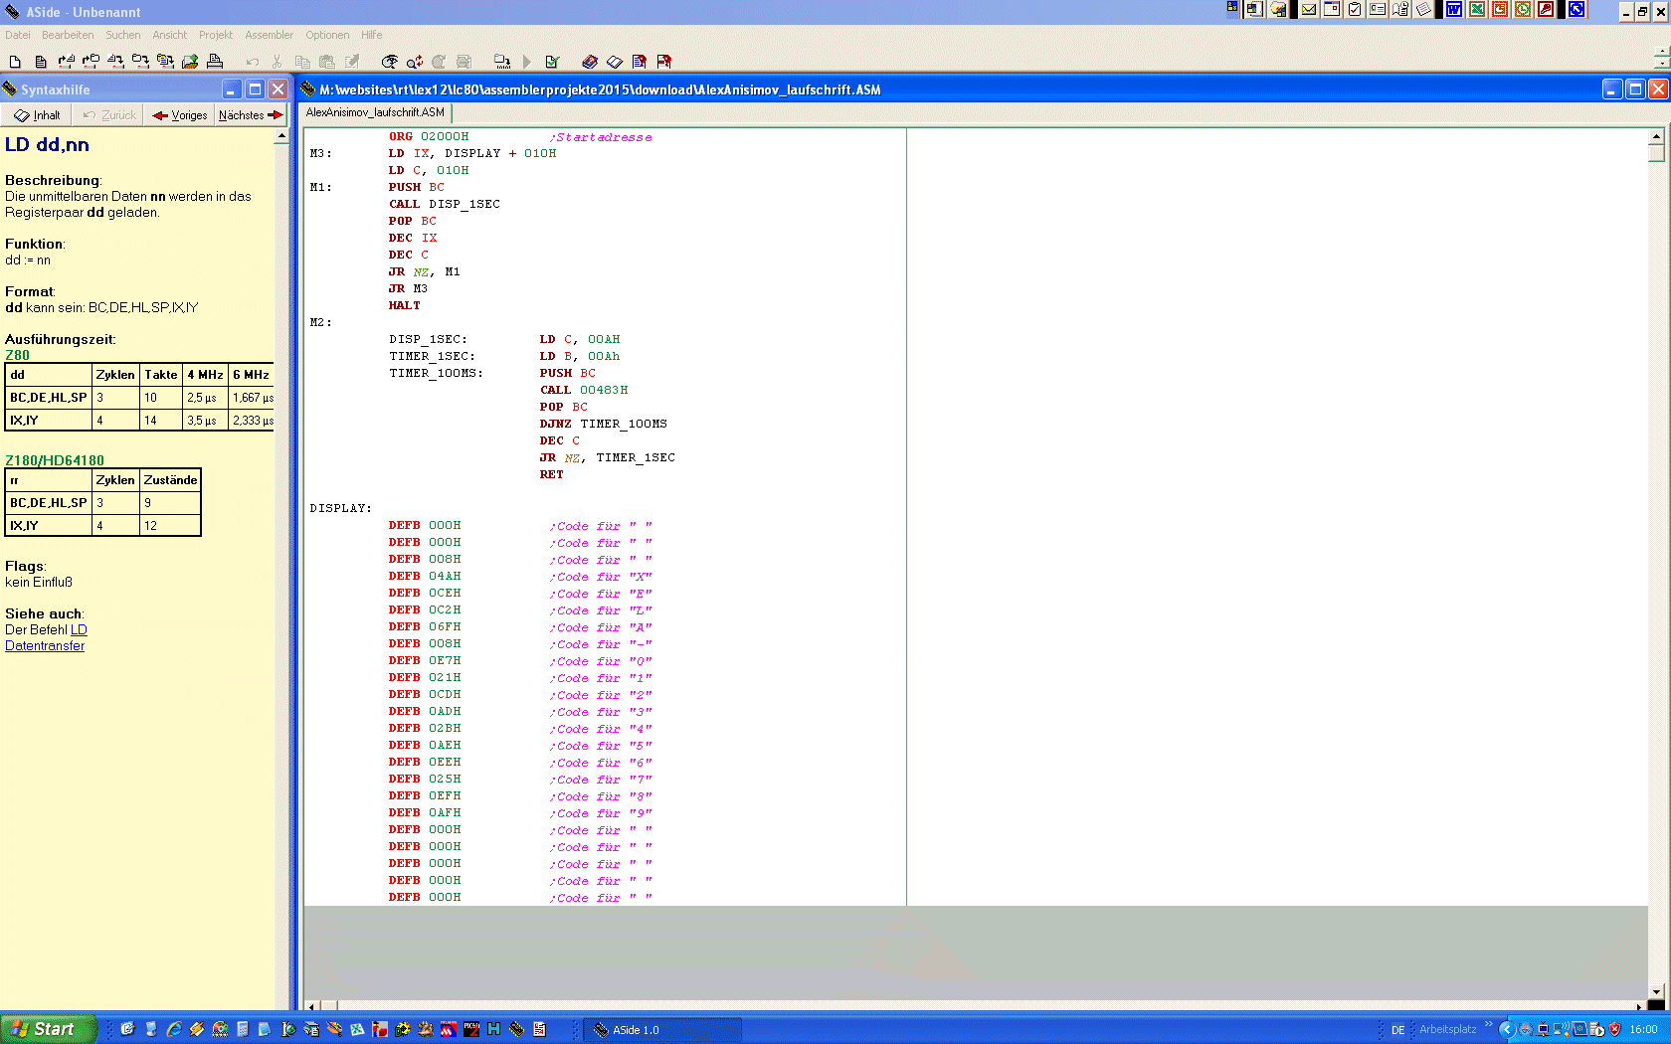
Task: Open Internet Explorer from quick launch
Action: [174, 1029]
